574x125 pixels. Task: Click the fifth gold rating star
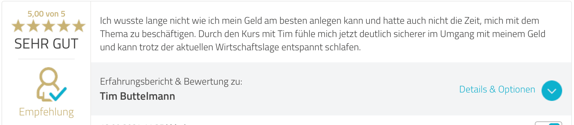click(x=79, y=26)
